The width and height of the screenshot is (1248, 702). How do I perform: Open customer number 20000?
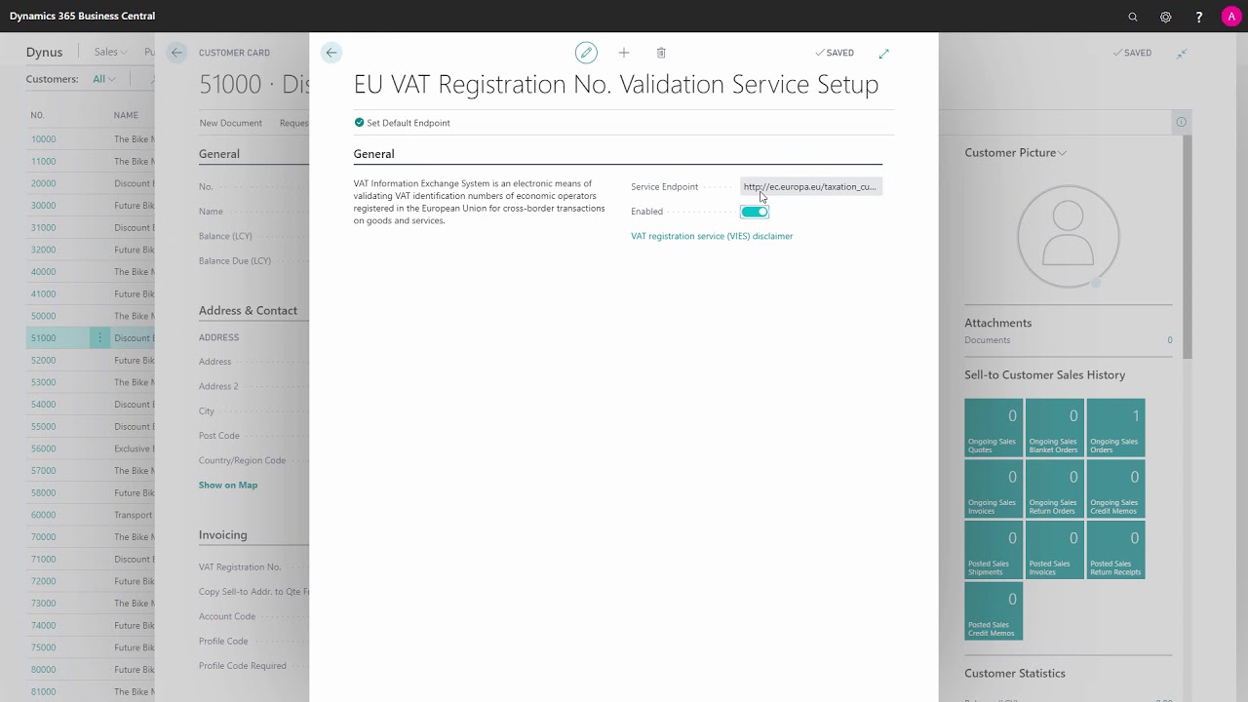click(x=43, y=183)
